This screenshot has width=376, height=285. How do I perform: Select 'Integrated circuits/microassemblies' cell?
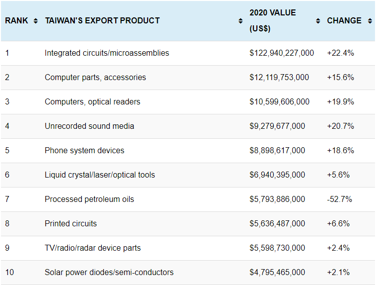point(107,53)
